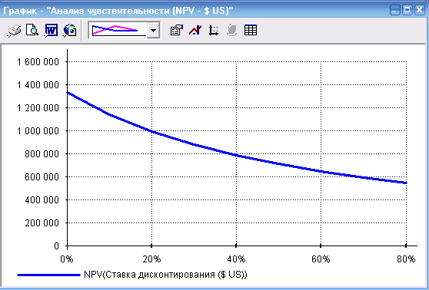Click the 0% horizontal axis label

coord(67,259)
